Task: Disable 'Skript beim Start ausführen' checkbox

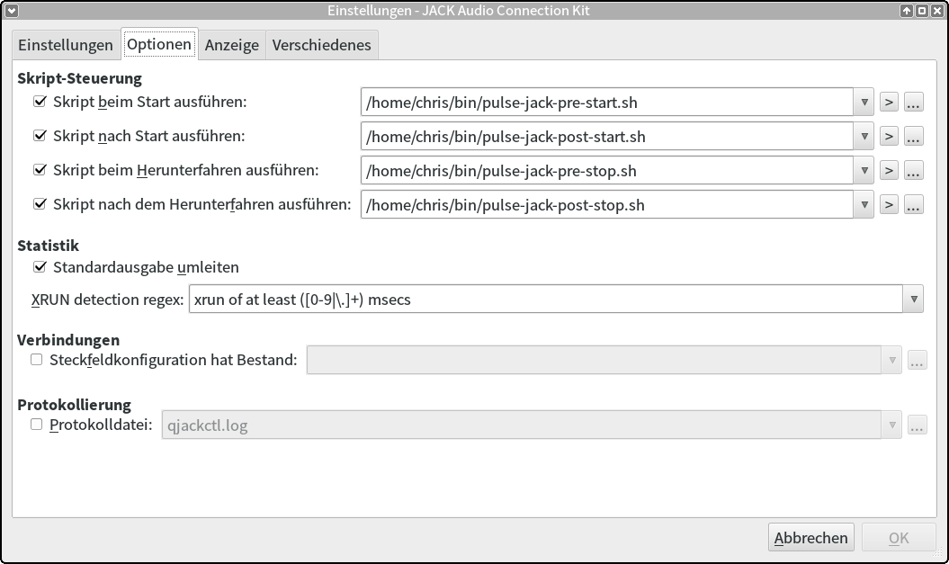Action: pos(40,102)
